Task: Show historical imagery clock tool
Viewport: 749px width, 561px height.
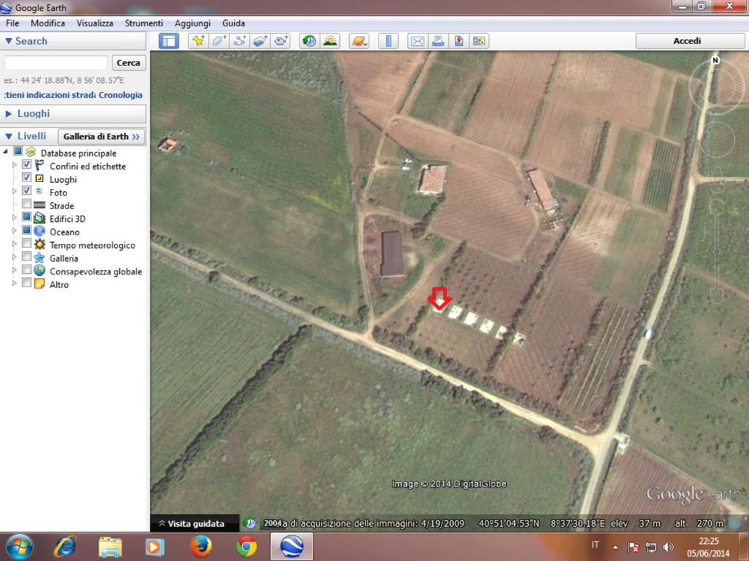Action: [309, 41]
